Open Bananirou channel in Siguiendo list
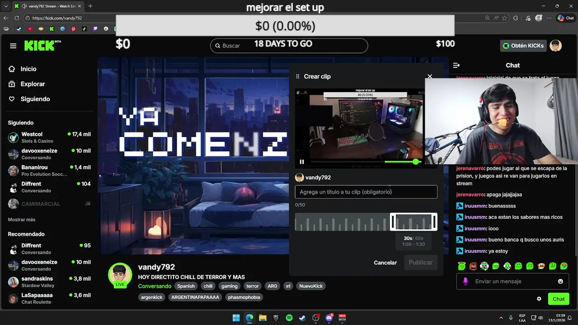 (49, 171)
